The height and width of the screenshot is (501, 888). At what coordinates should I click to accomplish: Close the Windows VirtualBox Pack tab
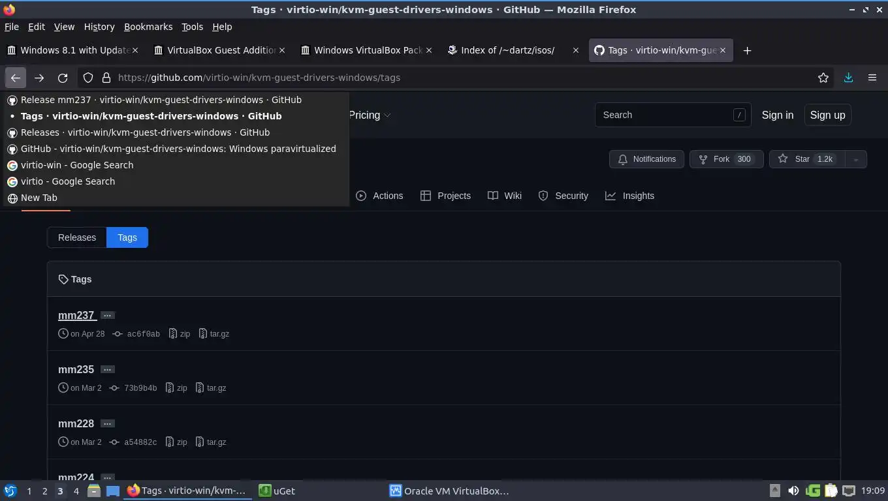click(429, 50)
